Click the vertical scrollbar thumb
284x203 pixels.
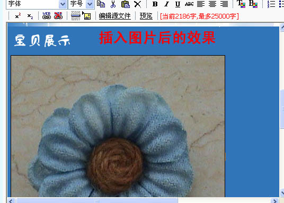coord(282,109)
